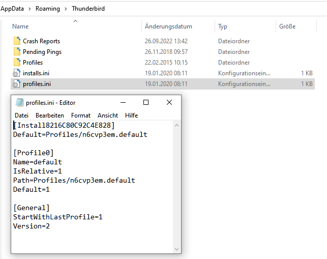Click the 'Default=Profiles/n6cvp3em.default' line

click(x=80, y=134)
